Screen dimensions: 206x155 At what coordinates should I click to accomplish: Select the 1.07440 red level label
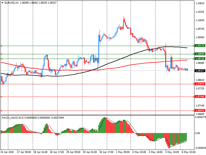[200, 96]
